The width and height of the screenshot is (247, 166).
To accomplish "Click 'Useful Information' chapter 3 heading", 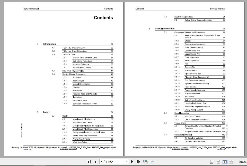I will tap(165, 28).
